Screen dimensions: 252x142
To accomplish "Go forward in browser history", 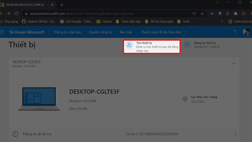I will pos(9,14).
